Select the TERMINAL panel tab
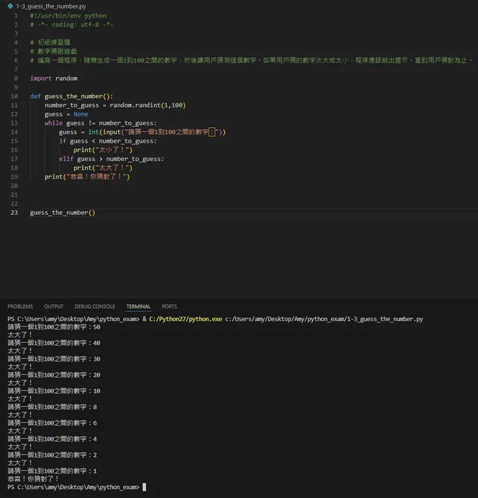Viewport: 478px width, 498px height. click(x=138, y=306)
